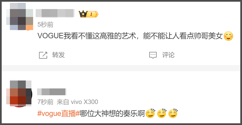Screen dimensions: 242x125
Task: Click the last sleepy emoji in second post
Action: click(173, 114)
